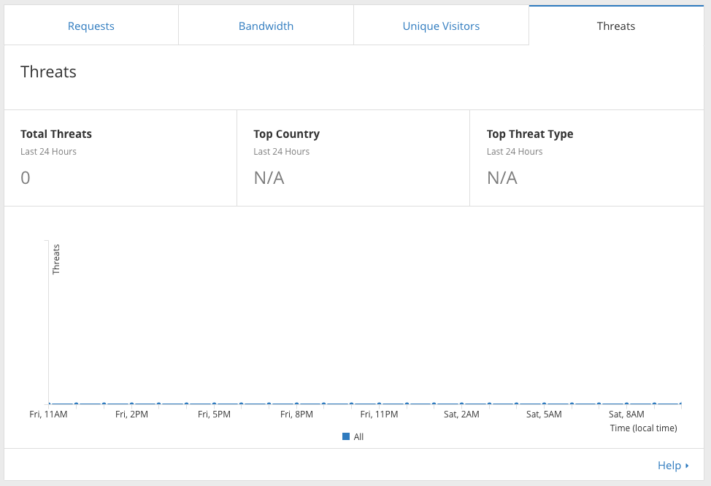
Task: Click the Total Threats count of 0
Action: [26, 178]
